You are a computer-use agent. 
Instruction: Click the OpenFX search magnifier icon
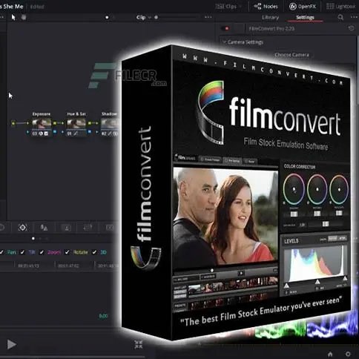pyautogui.click(x=340, y=17)
